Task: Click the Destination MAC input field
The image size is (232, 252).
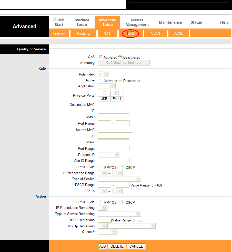Action: pos(115,105)
